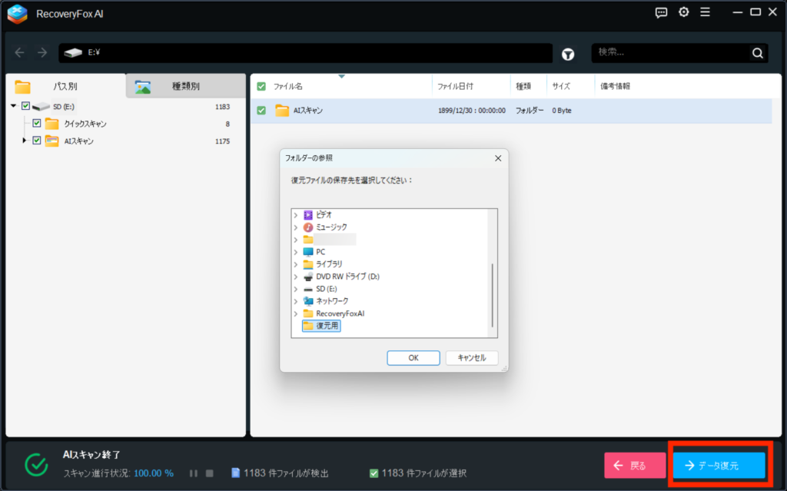Viewport: 787px width, 491px height.
Task: Click the filter funnel icon
Action: [568, 54]
